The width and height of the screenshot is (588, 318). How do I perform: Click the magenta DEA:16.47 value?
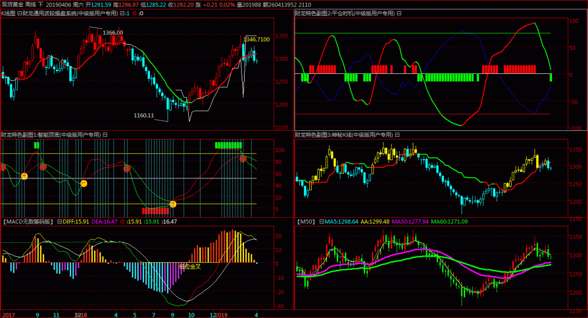pos(104,221)
